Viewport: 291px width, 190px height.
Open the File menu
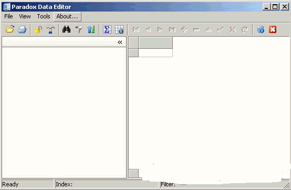tap(8, 16)
